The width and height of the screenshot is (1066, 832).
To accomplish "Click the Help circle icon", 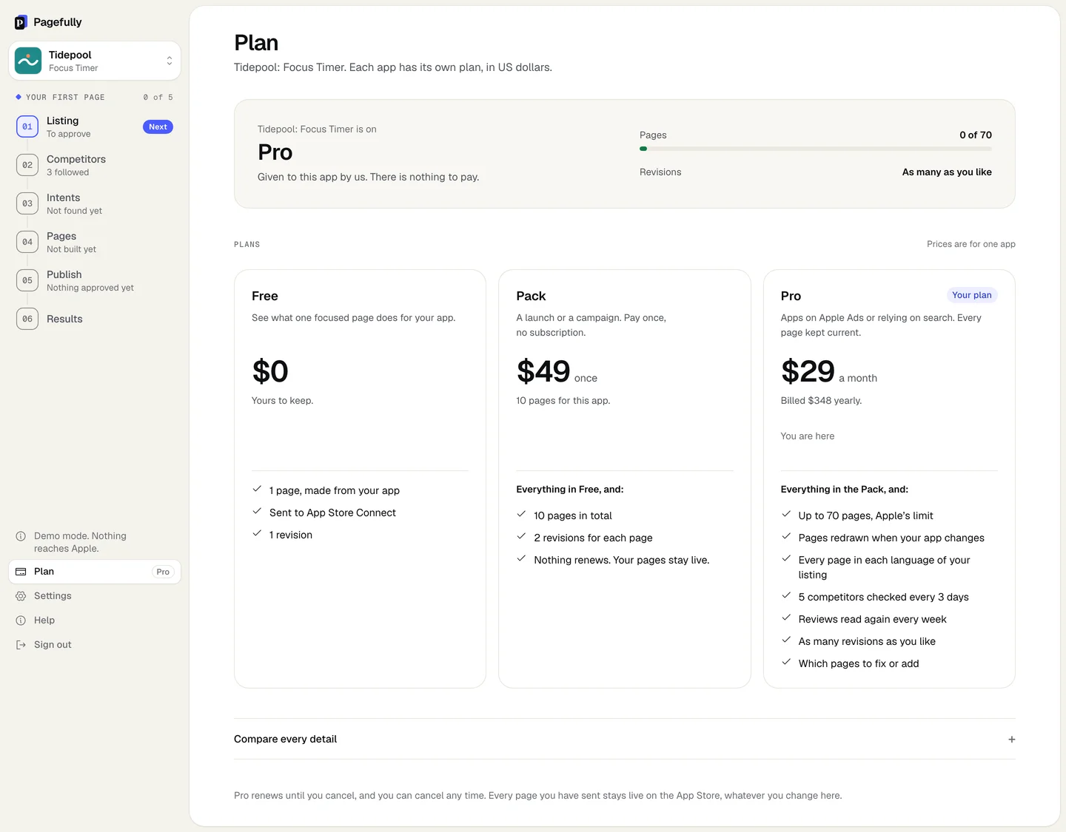I will point(21,620).
